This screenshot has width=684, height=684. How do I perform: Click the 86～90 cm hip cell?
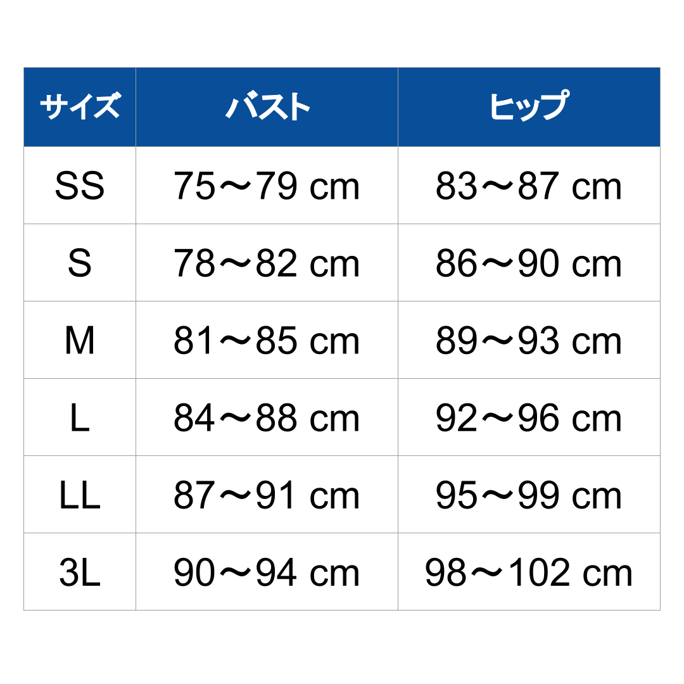tap(529, 263)
